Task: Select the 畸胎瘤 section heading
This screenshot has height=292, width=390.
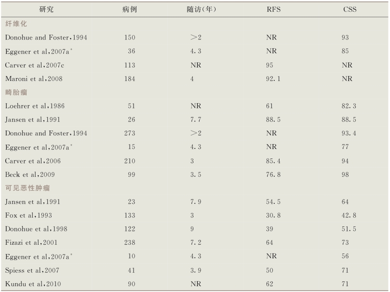Action: click(16, 93)
